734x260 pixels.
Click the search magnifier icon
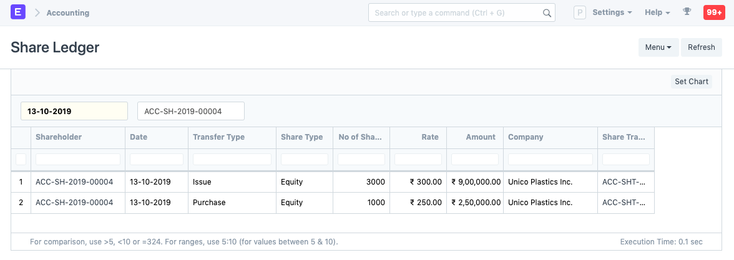tap(546, 12)
